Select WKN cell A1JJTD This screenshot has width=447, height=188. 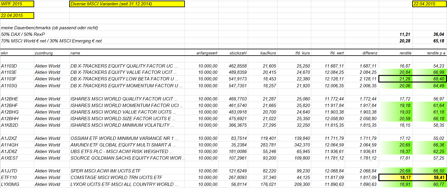coord(9,171)
